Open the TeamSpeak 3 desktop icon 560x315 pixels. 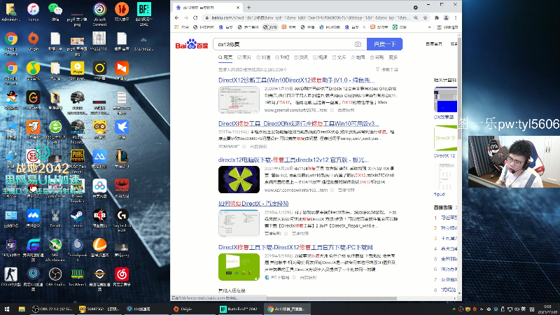[x=77, y=249]
